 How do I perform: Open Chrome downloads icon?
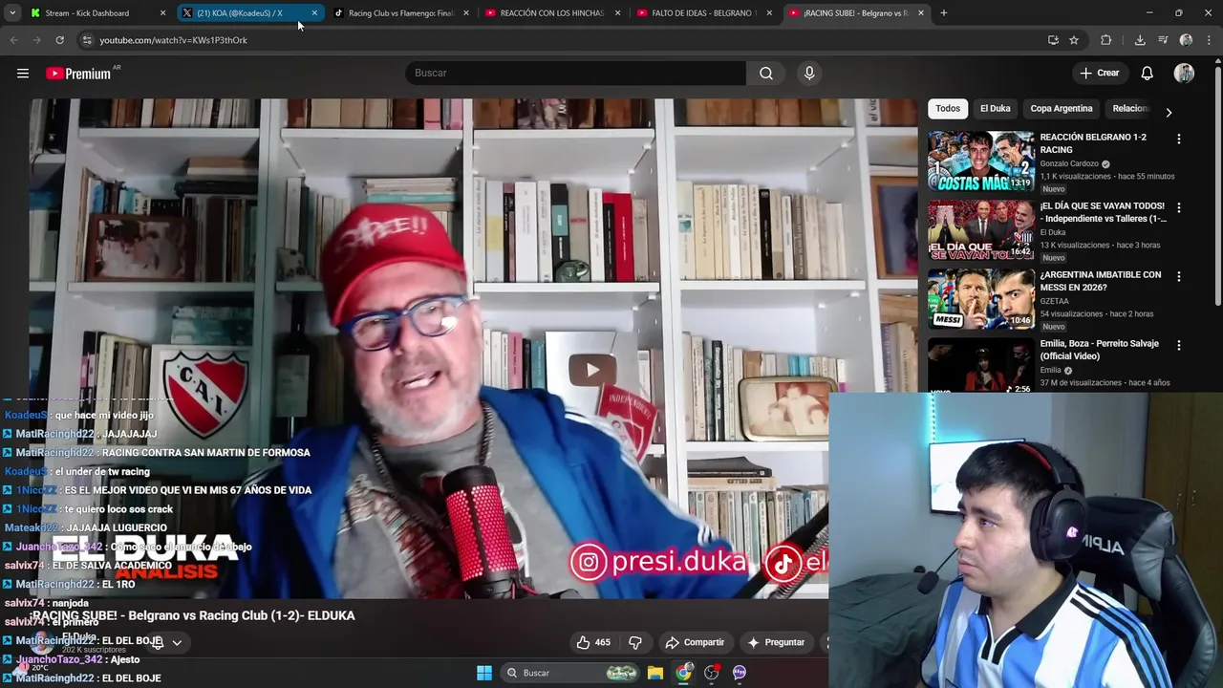pyautogui.click(x=1140, y=40)
